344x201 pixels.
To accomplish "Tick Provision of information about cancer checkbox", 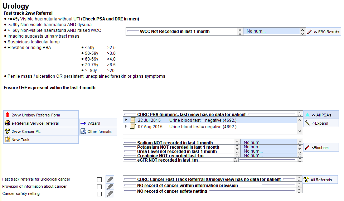I will point(100,187).
